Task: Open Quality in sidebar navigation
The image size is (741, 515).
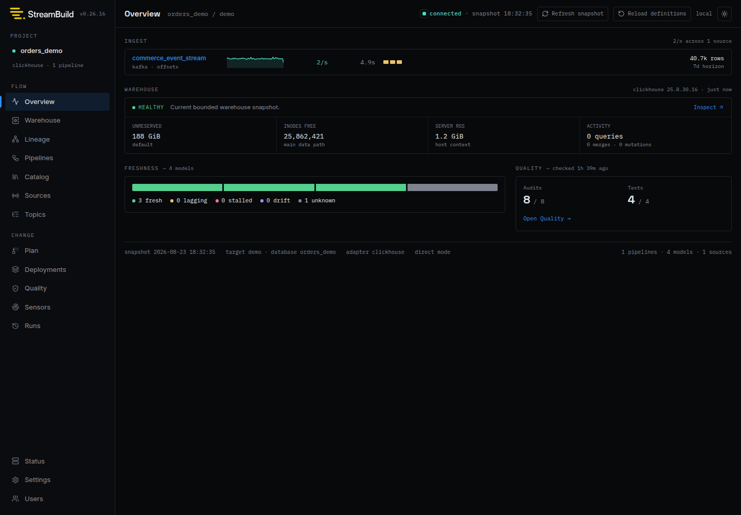Action: [x=58, y=288]
